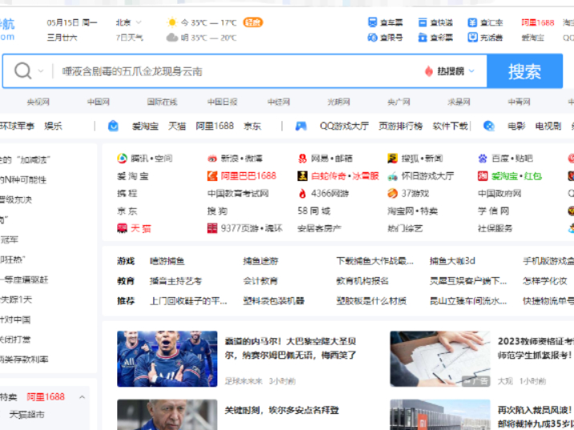Click the blue game controller icon
This screenshot has height=430, width=574.
tap(301, 127)
